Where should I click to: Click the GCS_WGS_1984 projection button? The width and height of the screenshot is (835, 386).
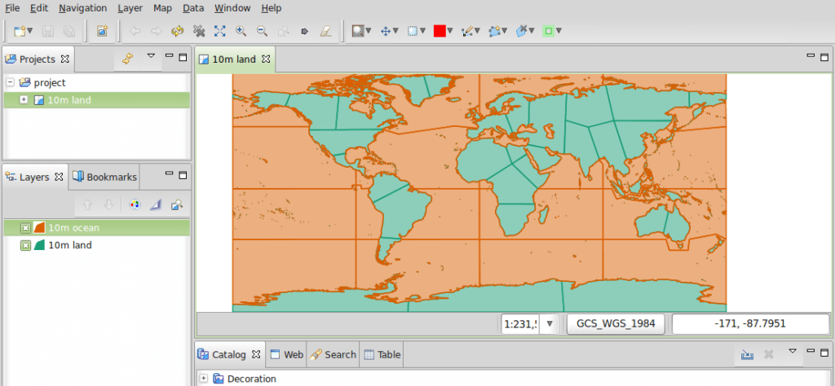click(x=616, y=323)
